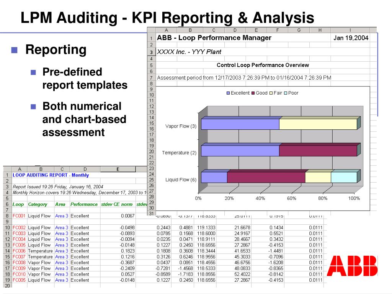The image size is (392, 294).
Task: Select the -0.0498 value cell
Action: (x=127, y=227)
